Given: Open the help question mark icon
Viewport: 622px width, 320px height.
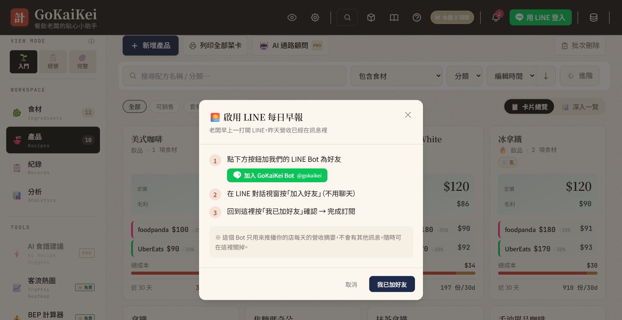Looking at the screenshot, I should (417, 17).
